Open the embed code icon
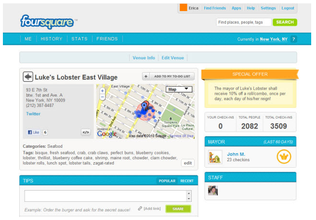 coord(86,132)
